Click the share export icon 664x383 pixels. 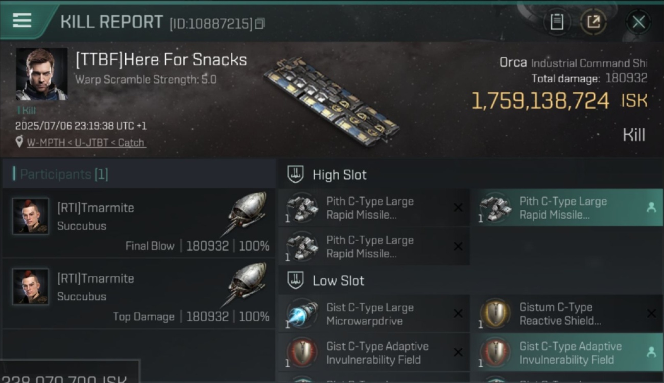click(x=594, y=22)
